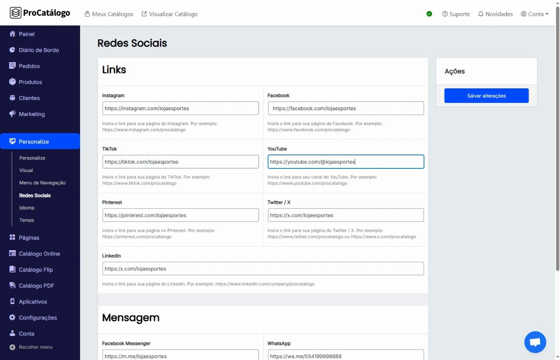The height and width of the screenshot is (360, 560).
Task: Select Menu de Navegação submenu item
Action: coord(42,183)
